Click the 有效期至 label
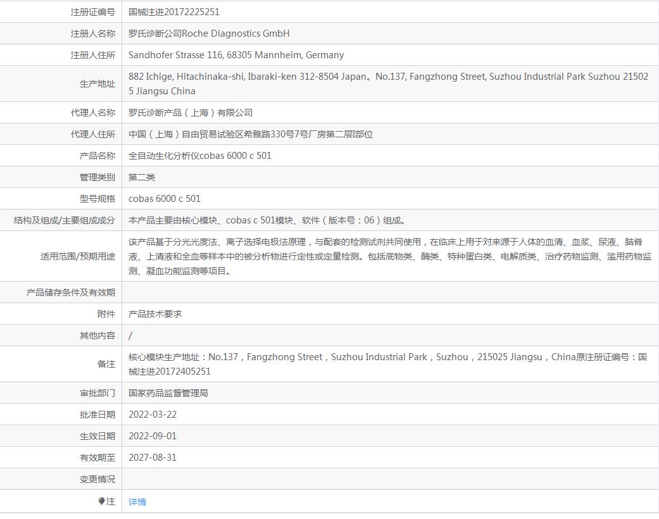 [97, 458]
